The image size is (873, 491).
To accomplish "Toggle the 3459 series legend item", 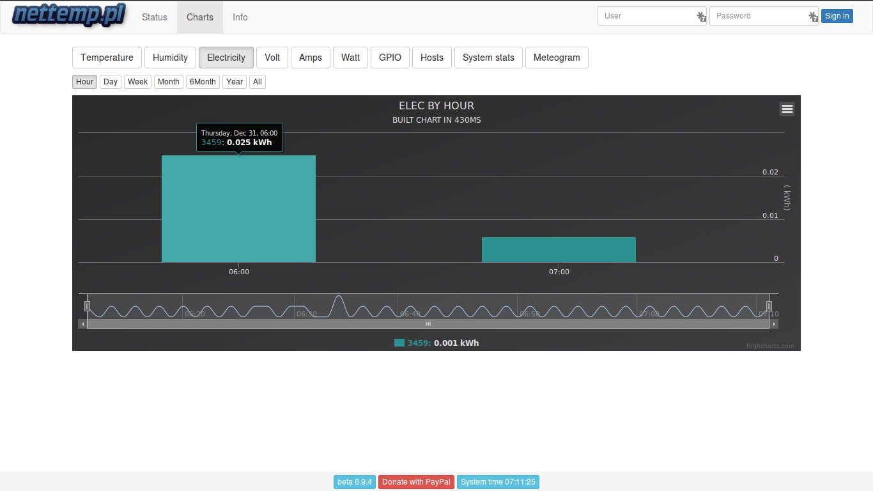I will click(436, 343).
